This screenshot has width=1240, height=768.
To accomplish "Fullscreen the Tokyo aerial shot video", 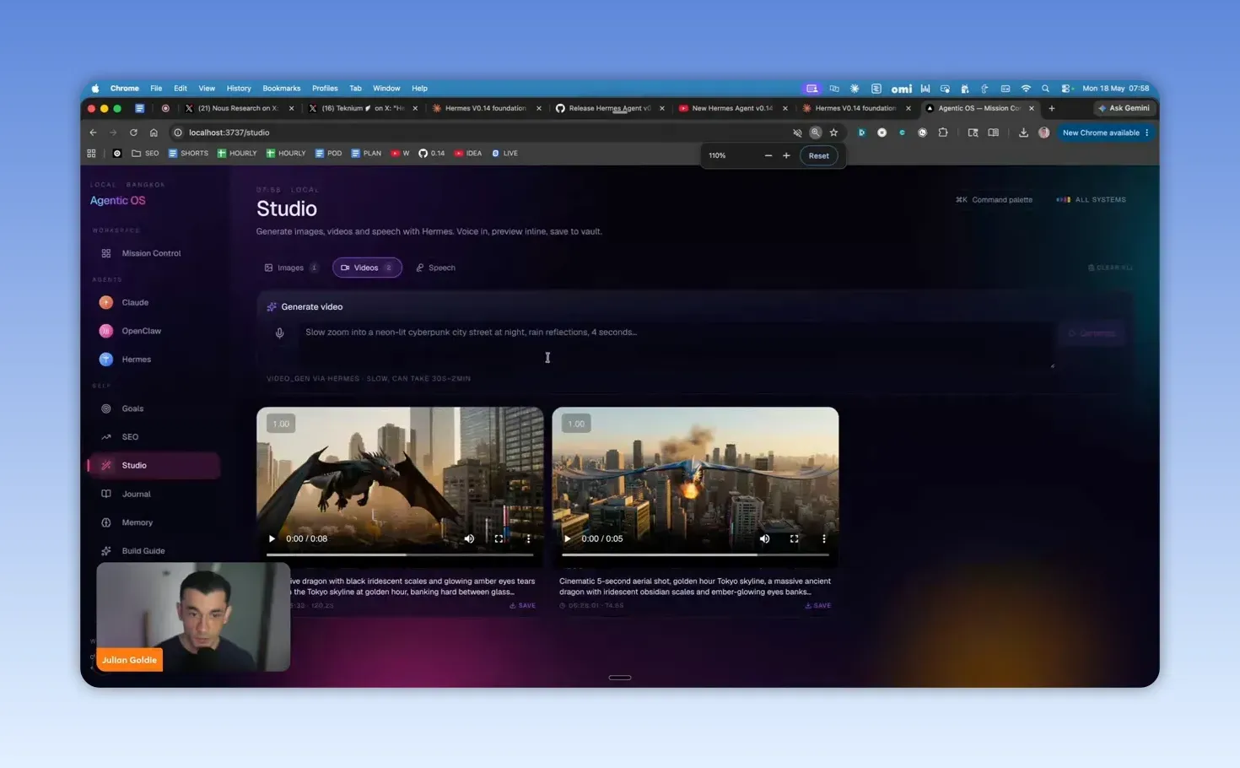I will click(x=794, y=538).
